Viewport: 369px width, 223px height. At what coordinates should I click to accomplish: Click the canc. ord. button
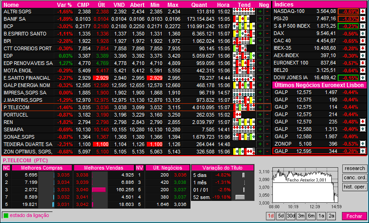coord(355,178)
